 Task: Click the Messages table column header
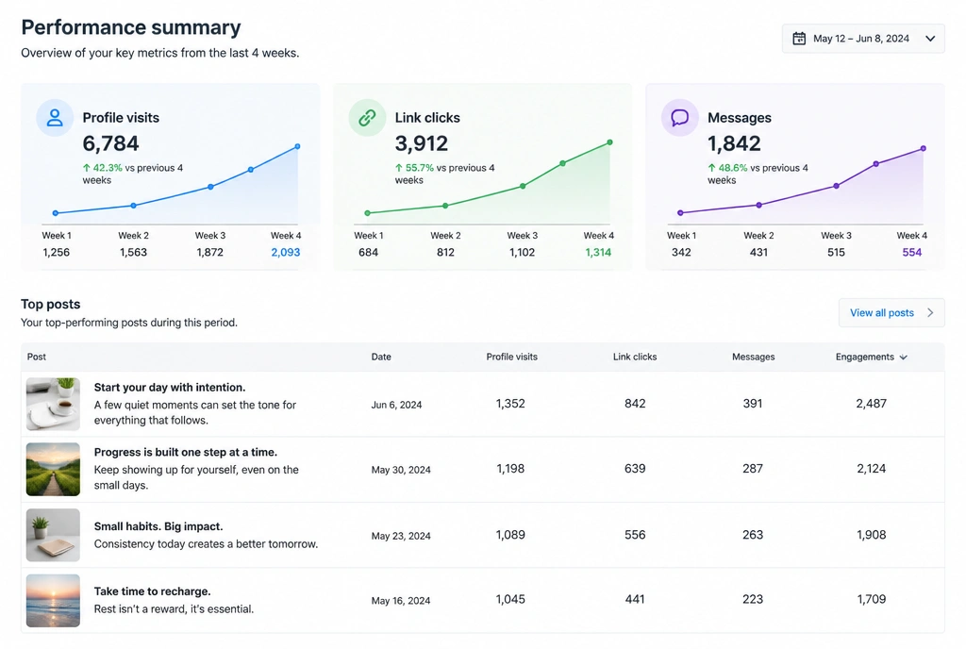pyautogui.click(x=753, y=358)
